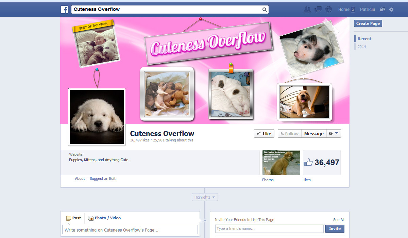Click the pink Cuteness Overflow cover photo
408x238 pixels.
[205, 70]
